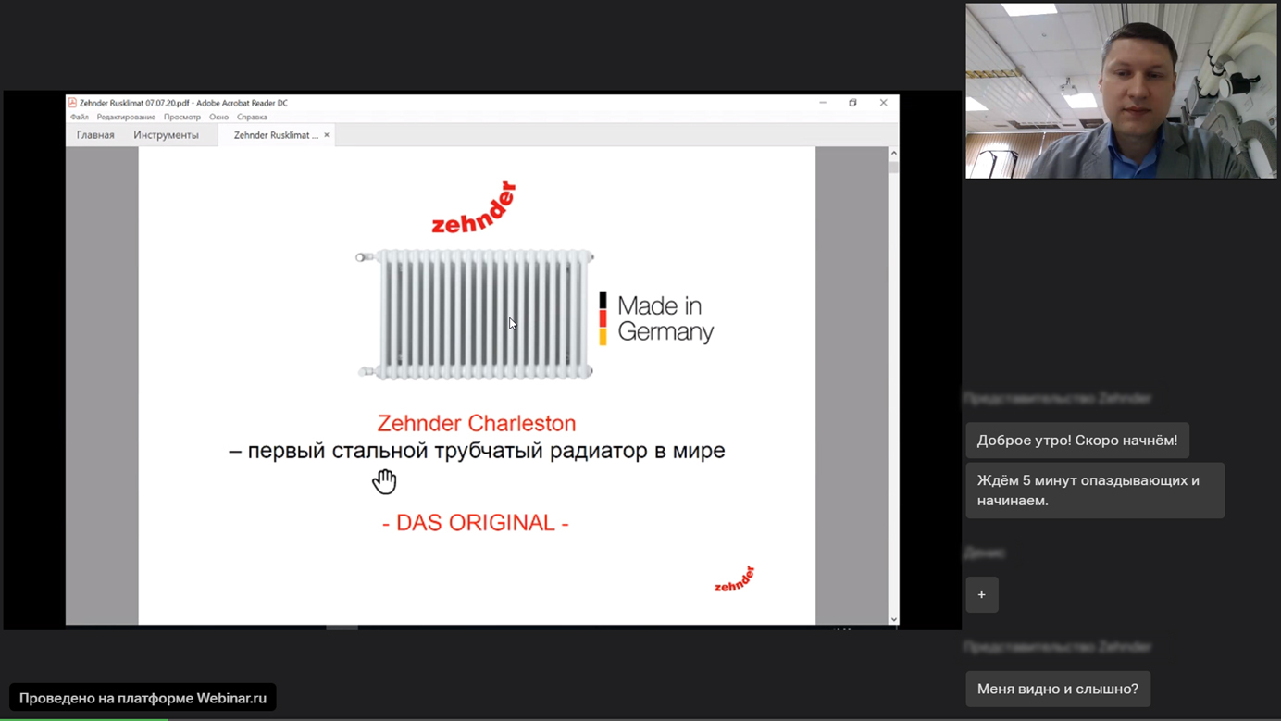This screenshot has width=1281, height=721.
Task: Click the 'Проведено на платформе Webinar.ru' badge
Action: [x=143, y=698]
